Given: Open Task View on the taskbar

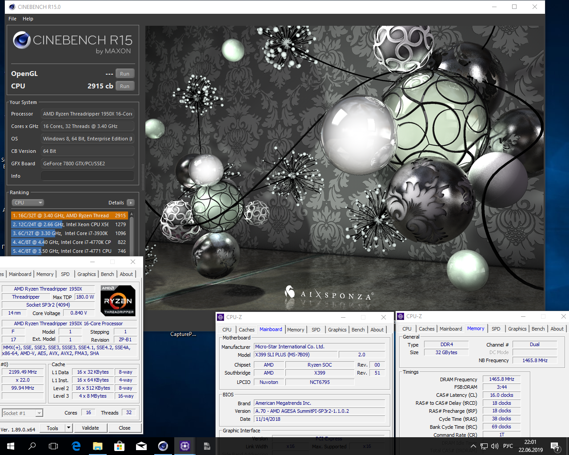Looking at the screenshot, I should (x=53, y=446).
